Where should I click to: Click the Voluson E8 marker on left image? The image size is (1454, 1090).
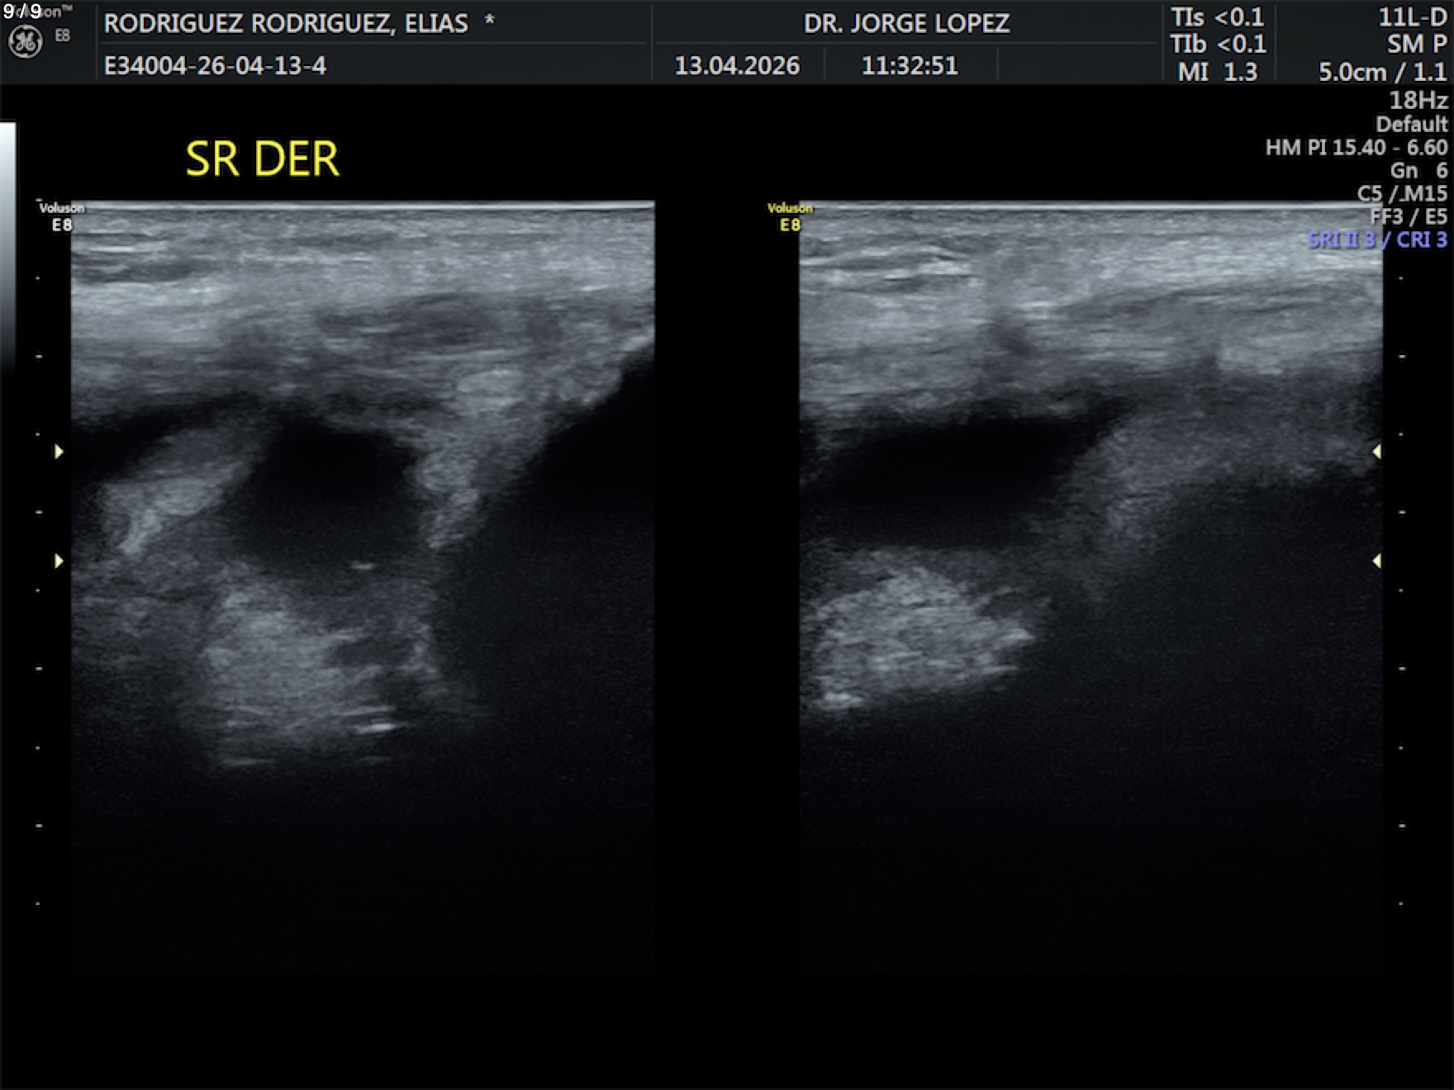pyautogui.click(x=61, y=216)
